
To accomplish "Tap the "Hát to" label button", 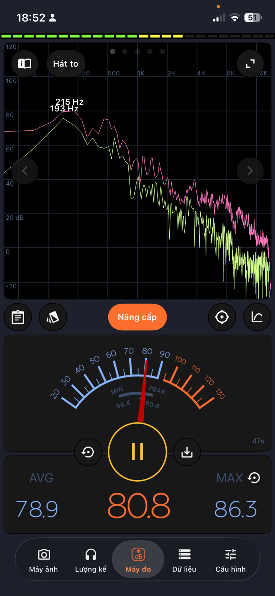I will click(66, 64).
